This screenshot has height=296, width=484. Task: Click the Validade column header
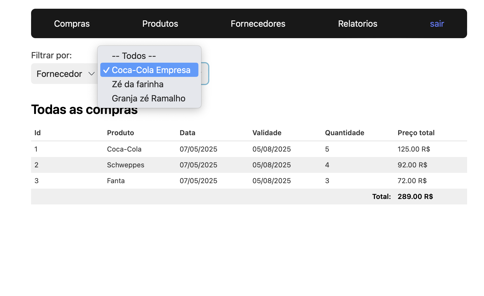[x=267, y=133]
